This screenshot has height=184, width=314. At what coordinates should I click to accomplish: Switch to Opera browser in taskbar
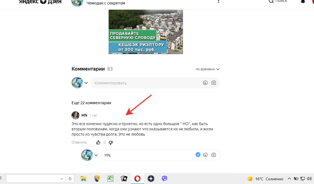[137, 178]
